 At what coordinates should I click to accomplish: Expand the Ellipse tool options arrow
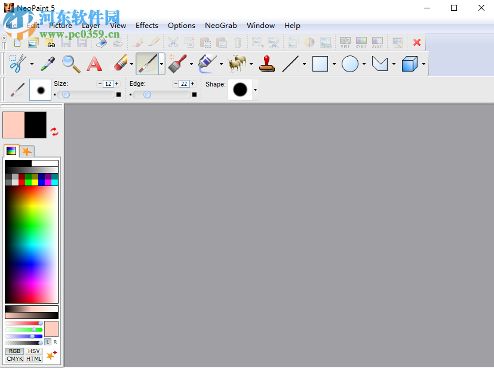coord(364,64)
